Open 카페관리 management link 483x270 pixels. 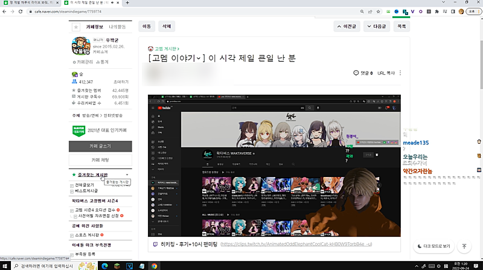pos(83,62)
